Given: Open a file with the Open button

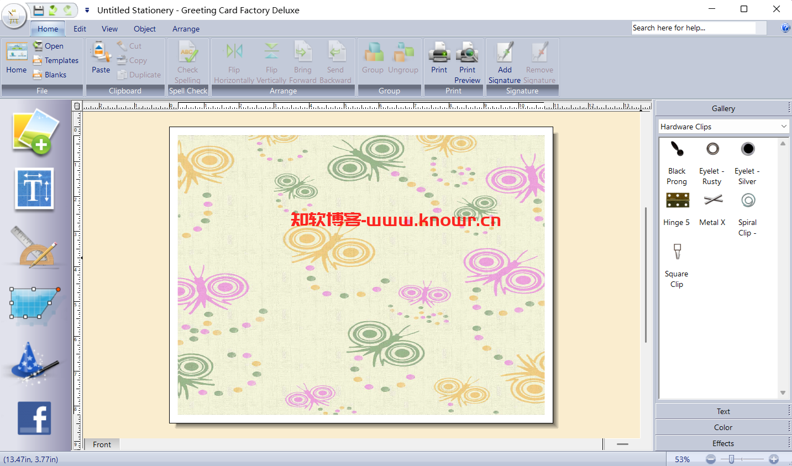Looking at the screenshot, I should pyautogui.click(x=48, y=46).
